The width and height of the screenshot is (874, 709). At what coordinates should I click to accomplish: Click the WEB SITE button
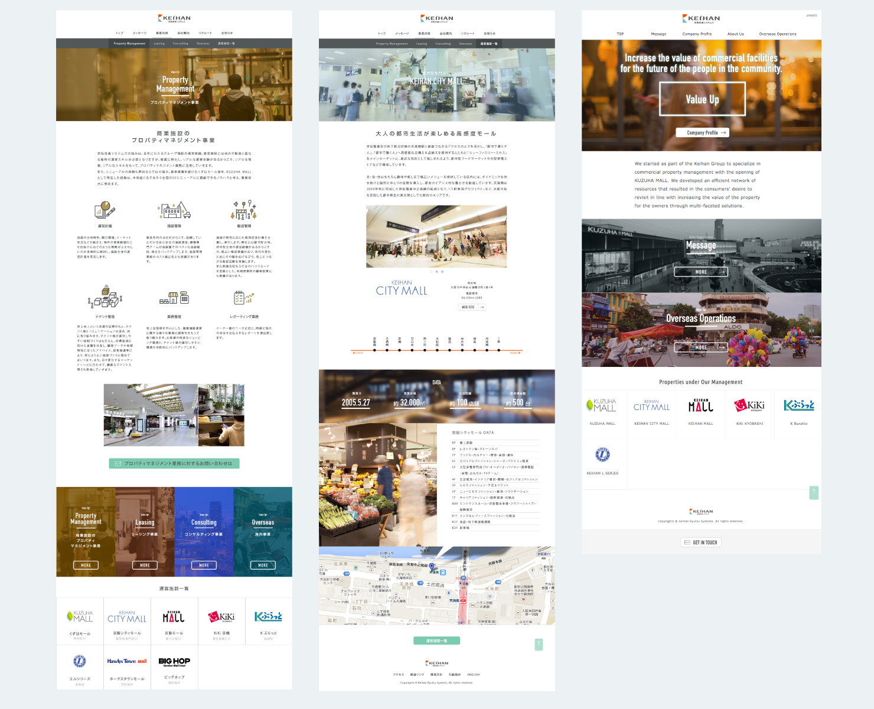point(472,307)
